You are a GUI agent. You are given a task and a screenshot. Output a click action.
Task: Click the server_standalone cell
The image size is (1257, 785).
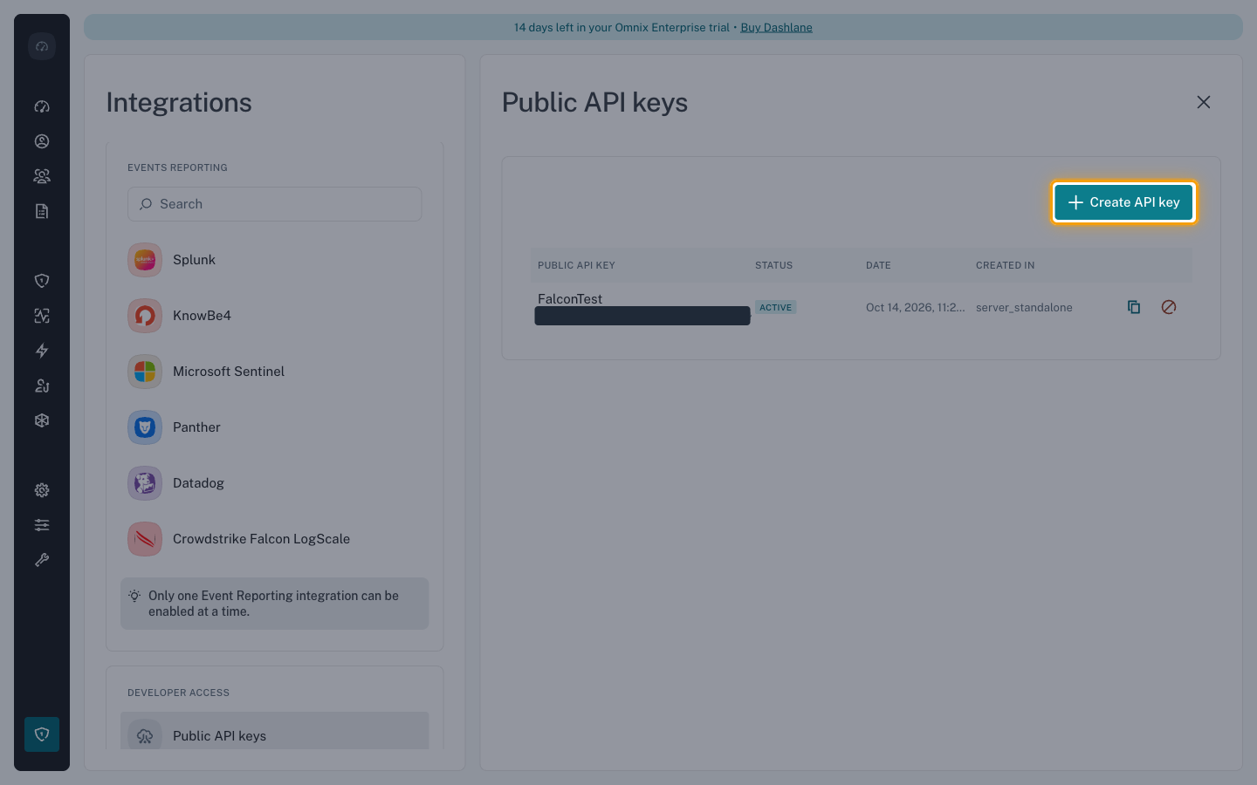(1024, 307)
